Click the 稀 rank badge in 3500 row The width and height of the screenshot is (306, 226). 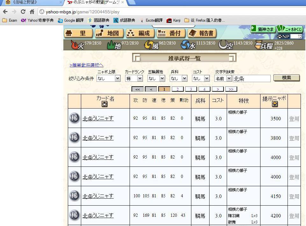74,118
